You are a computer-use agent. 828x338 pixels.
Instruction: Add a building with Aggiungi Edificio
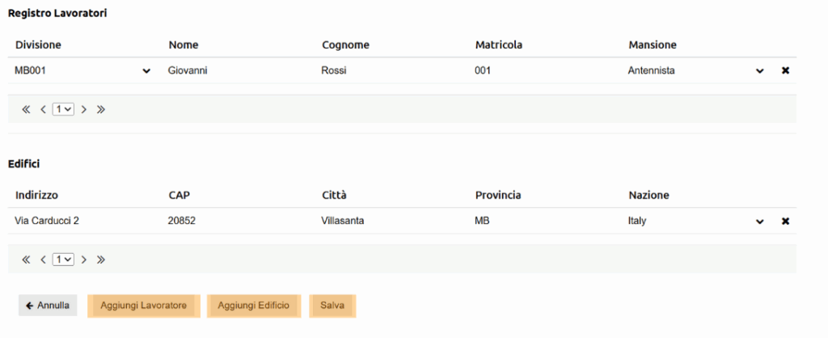(253, 306)
